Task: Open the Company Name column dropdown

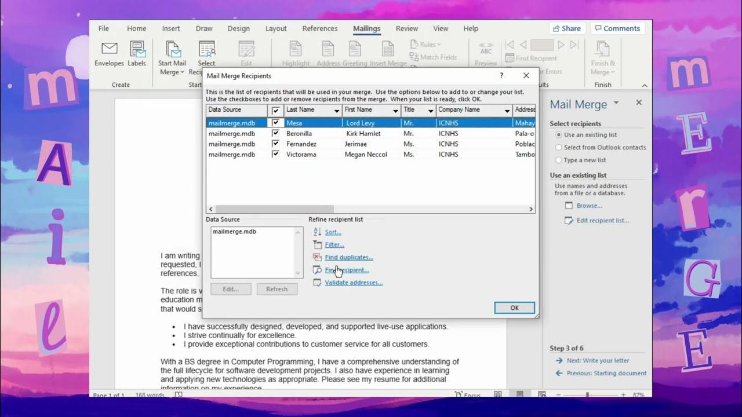Action: 507,111
